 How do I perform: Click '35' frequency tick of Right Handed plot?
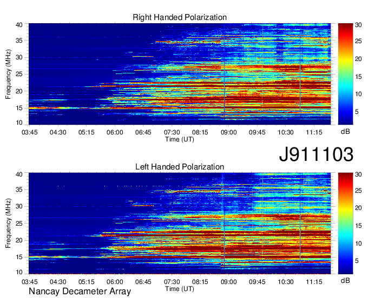tap(19, 40)
